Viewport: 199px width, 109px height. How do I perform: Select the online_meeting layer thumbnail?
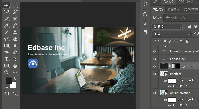164,93
